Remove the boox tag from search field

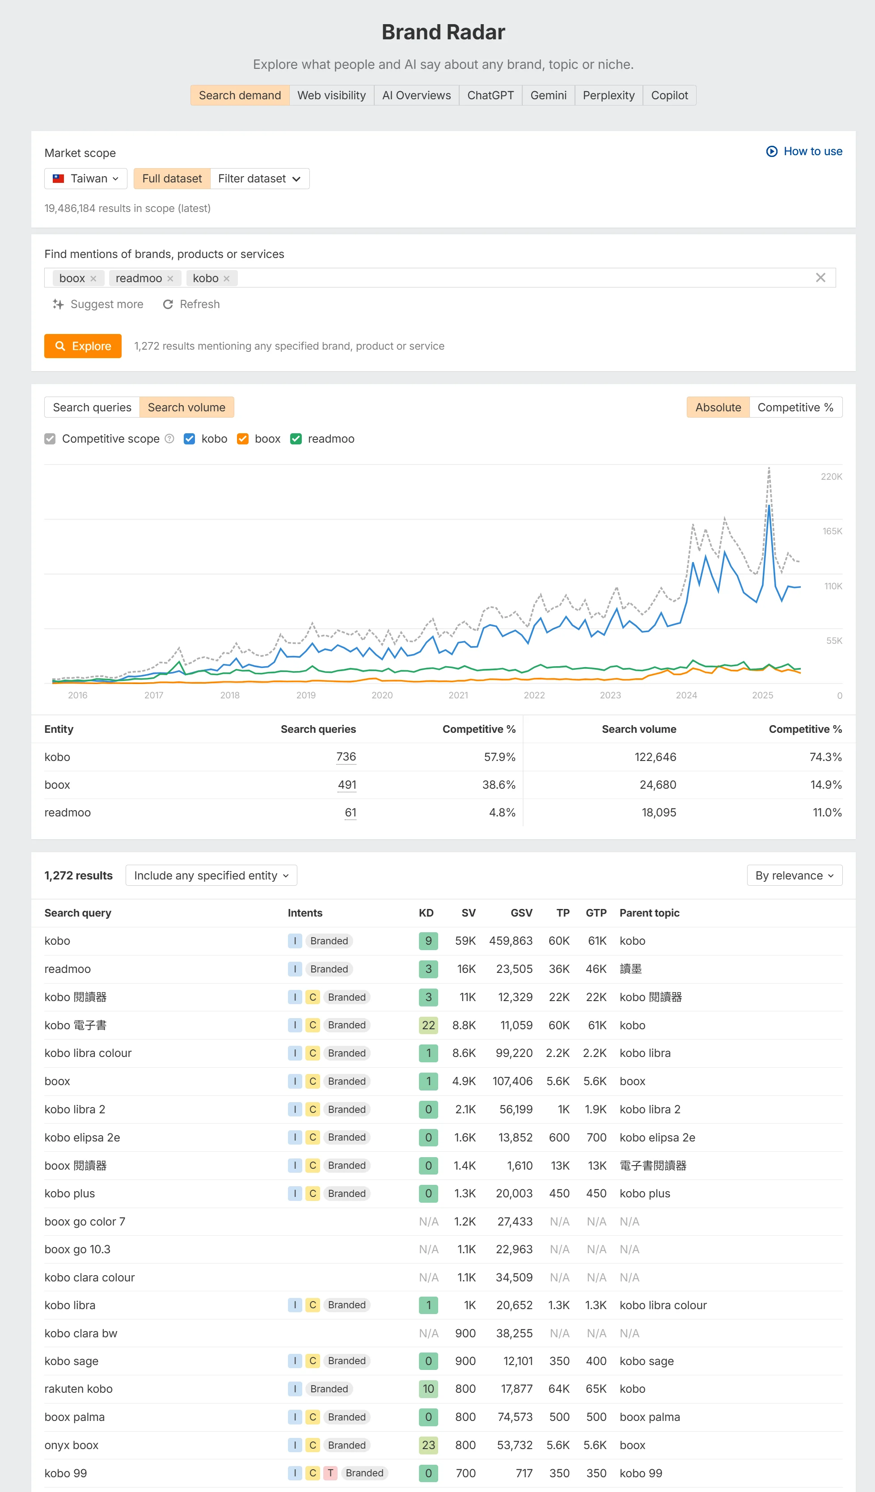click(93, 278)
